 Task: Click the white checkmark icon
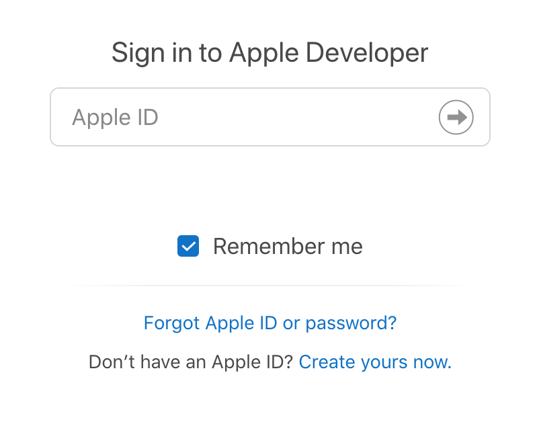point(188,246)
